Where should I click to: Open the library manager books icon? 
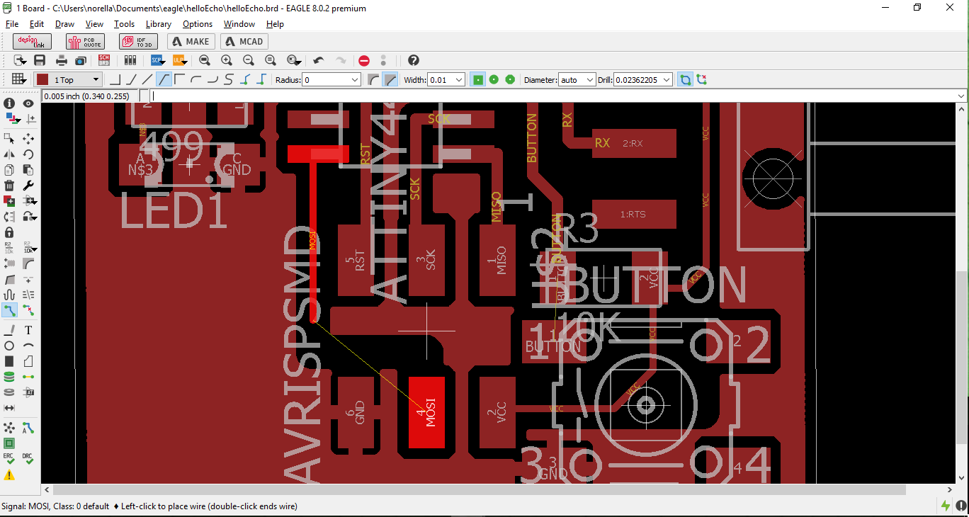(130, 61)
